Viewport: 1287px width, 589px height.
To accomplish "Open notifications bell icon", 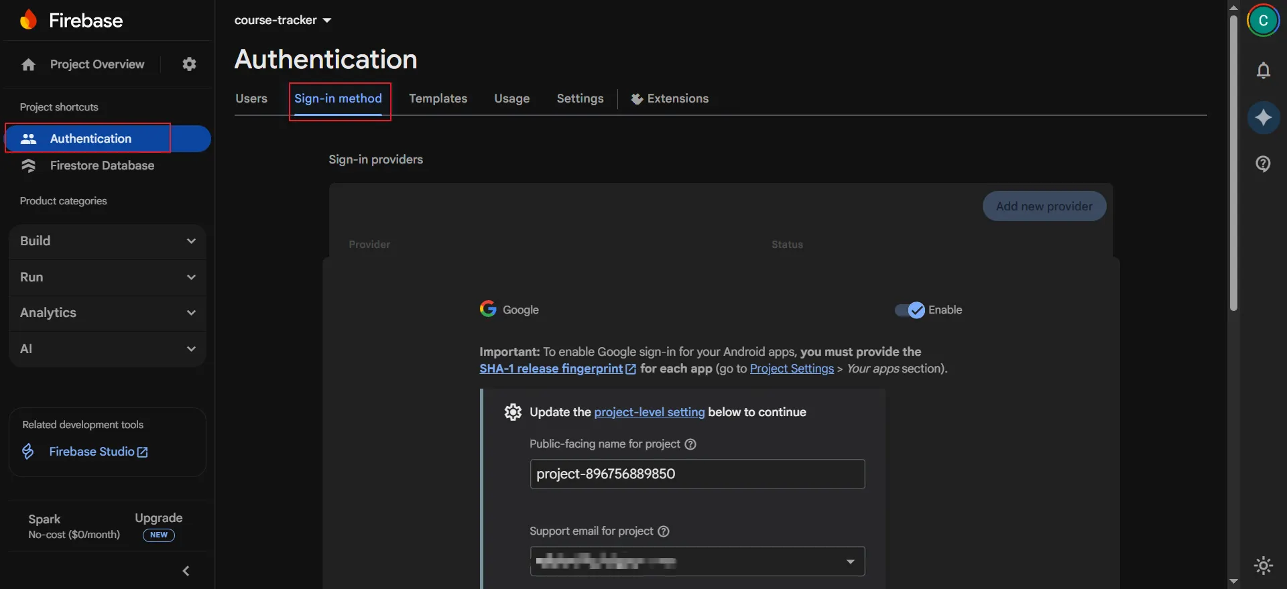I will pyautogui.click(x=1263, y=70).
